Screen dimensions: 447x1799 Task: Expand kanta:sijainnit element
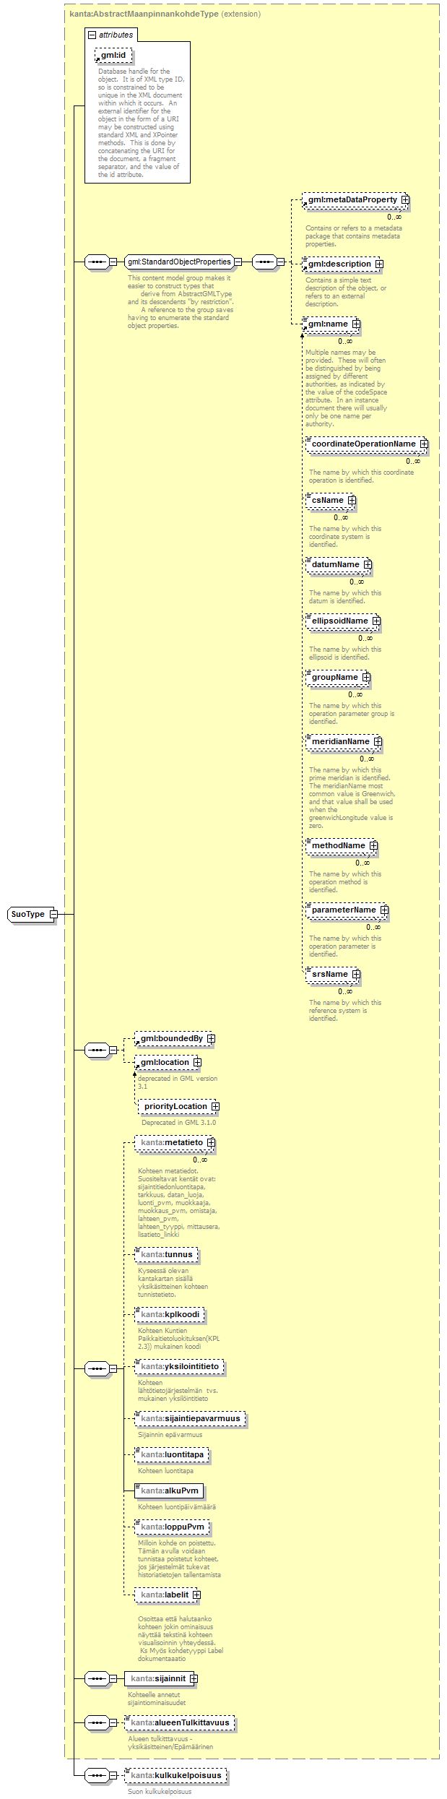click(194, 1678)
